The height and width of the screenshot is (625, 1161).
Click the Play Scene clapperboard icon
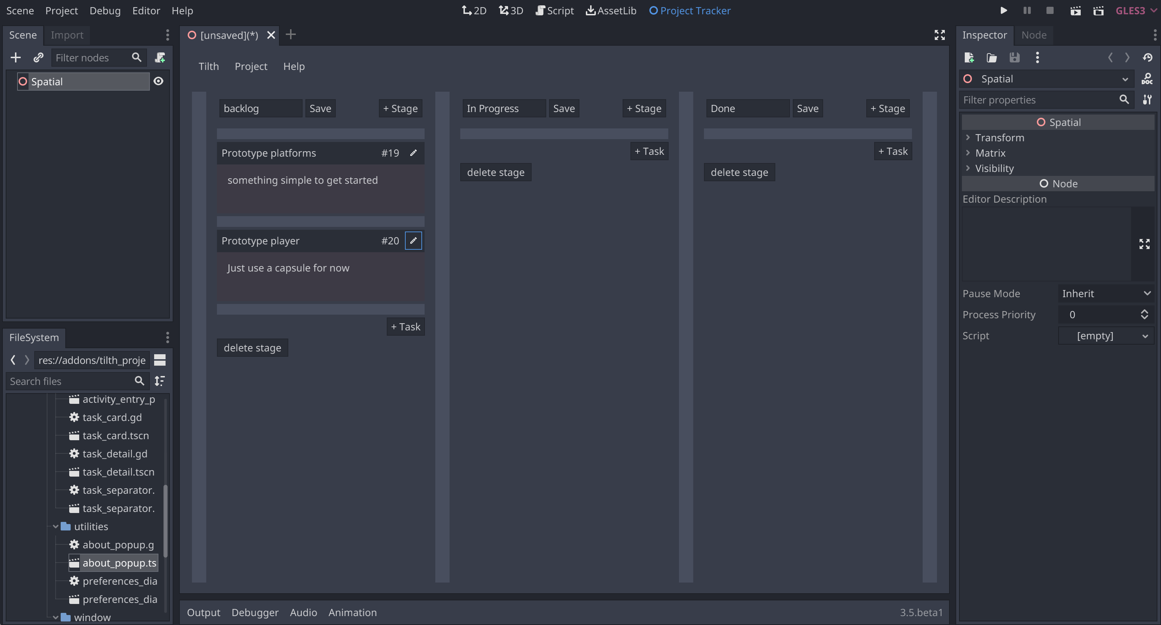coord(1075,11)
